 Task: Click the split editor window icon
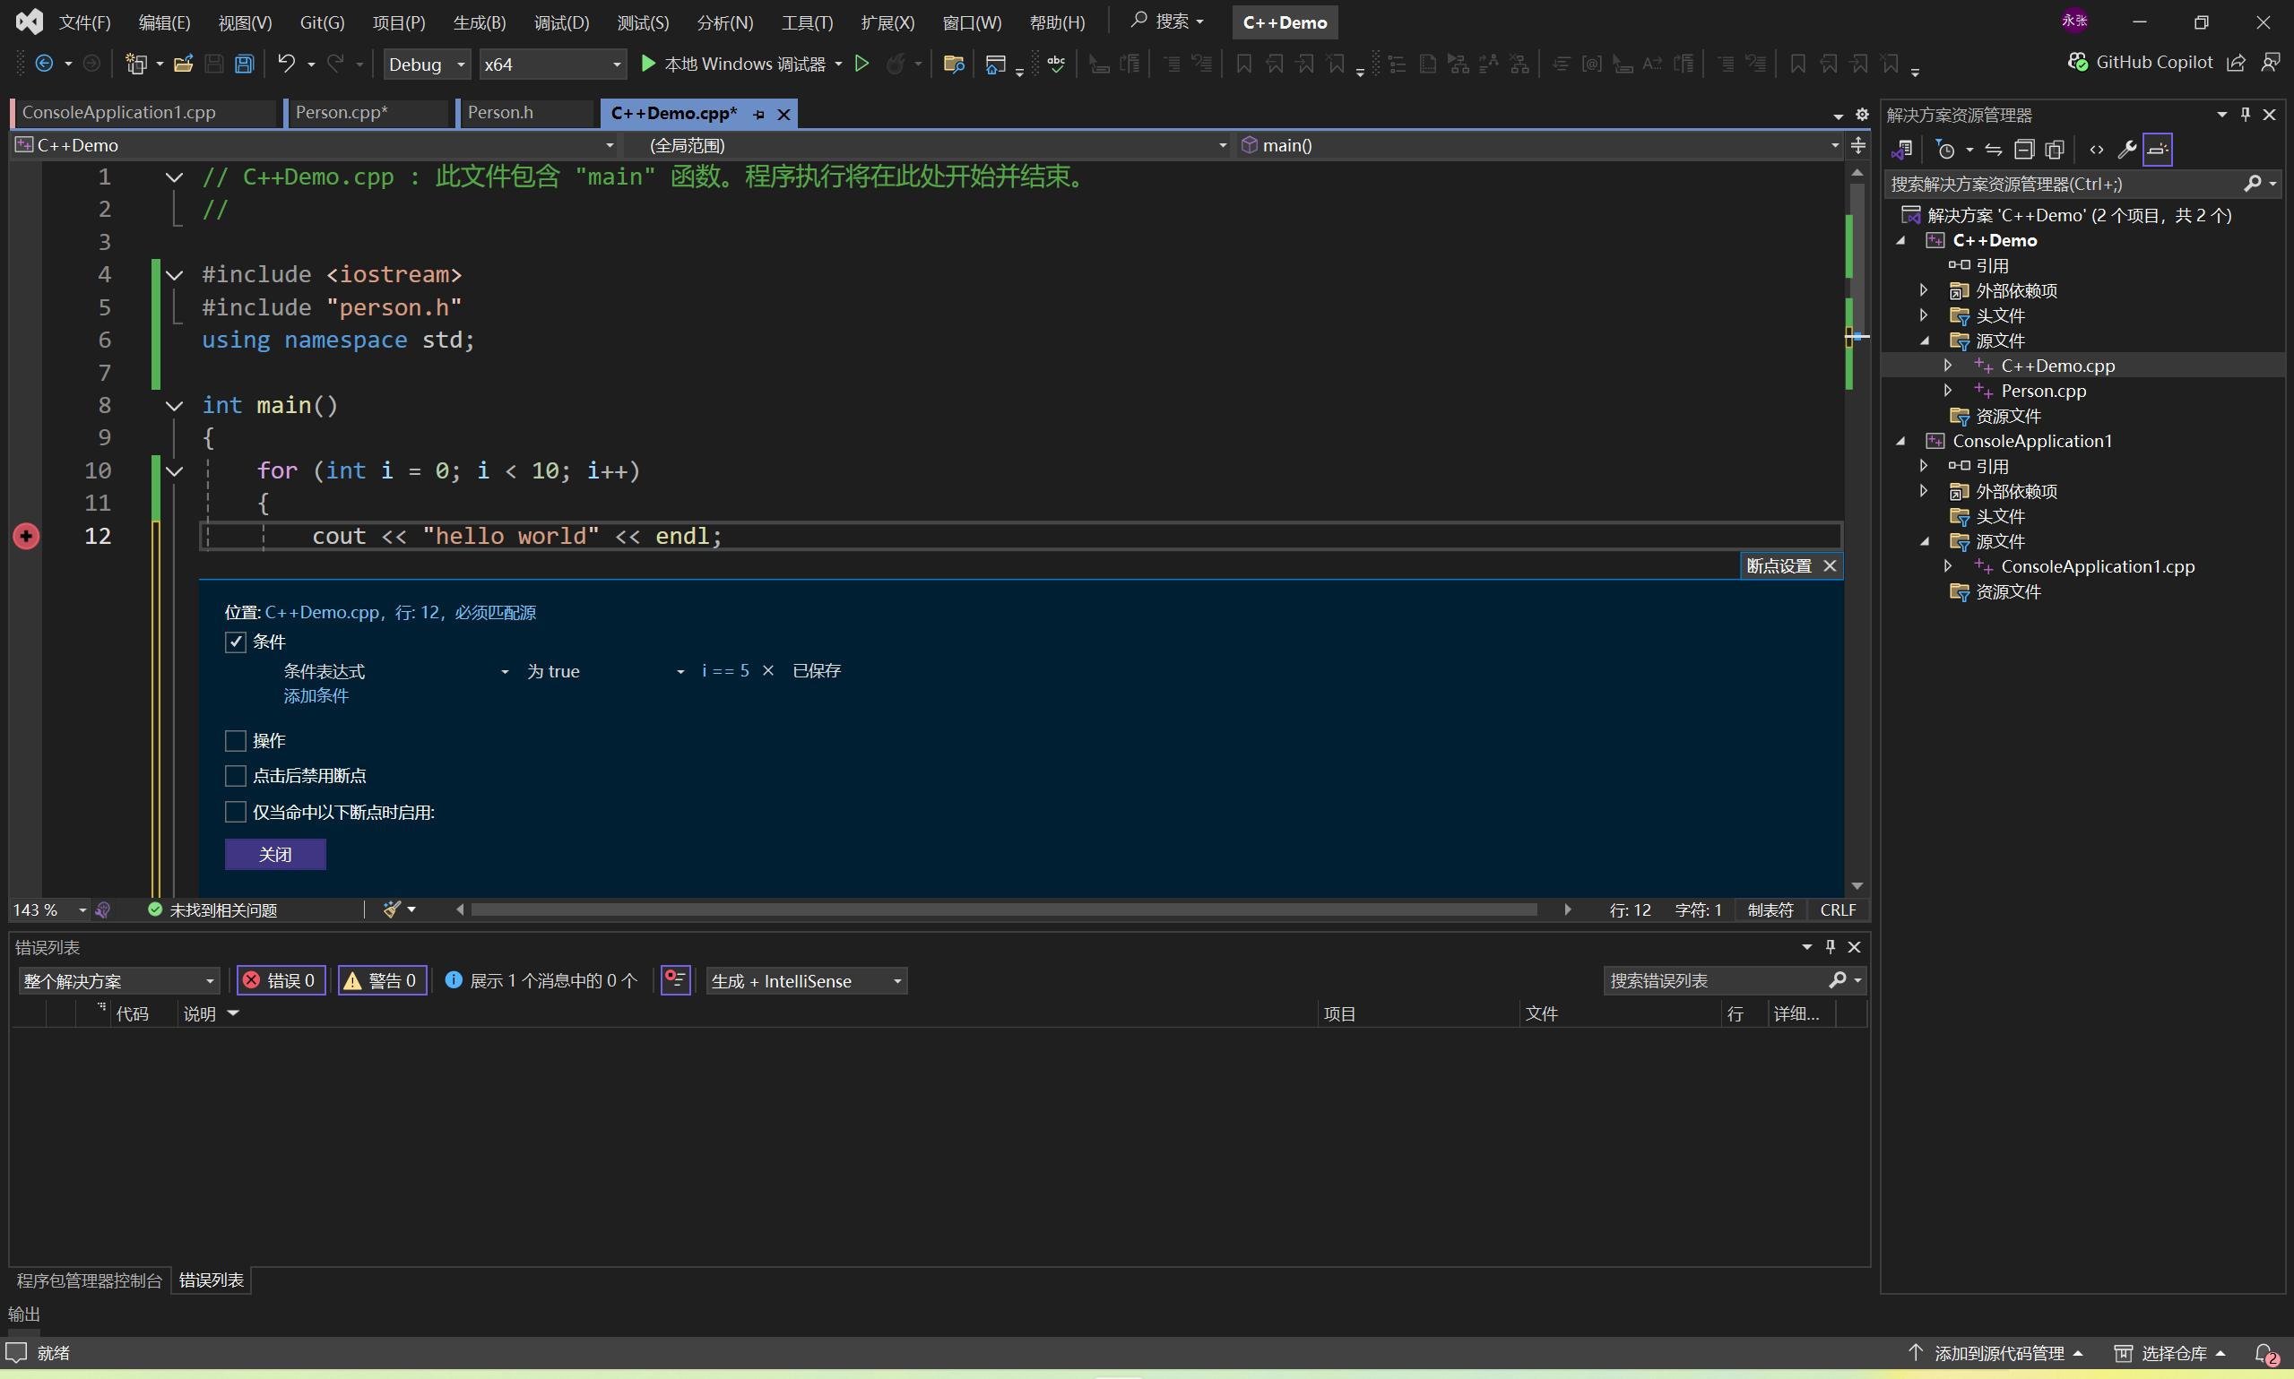[x=1858, y=145]
